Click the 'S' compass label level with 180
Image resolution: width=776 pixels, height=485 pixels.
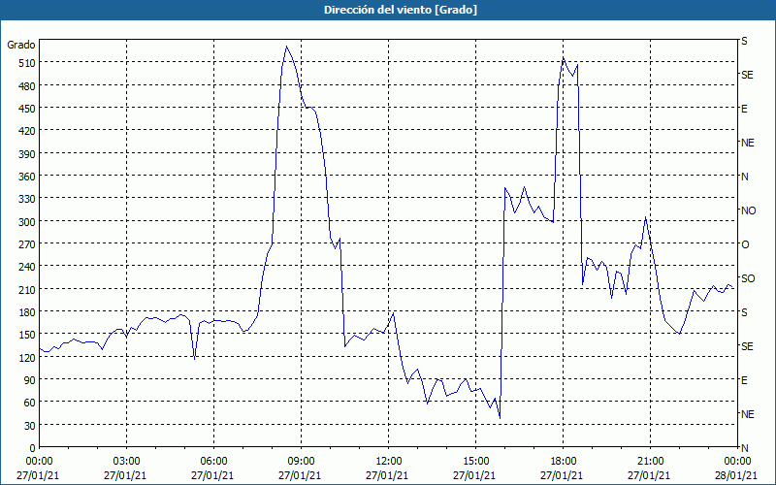(744, 312)
